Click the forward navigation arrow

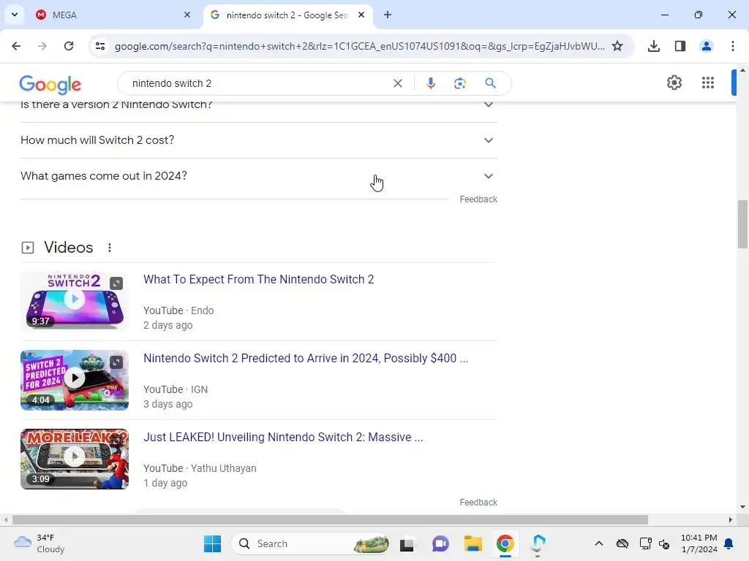point(42,46)
